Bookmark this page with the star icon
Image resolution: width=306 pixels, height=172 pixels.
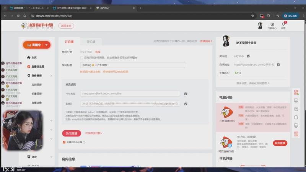pyautogui.click(x=252, y=16)
